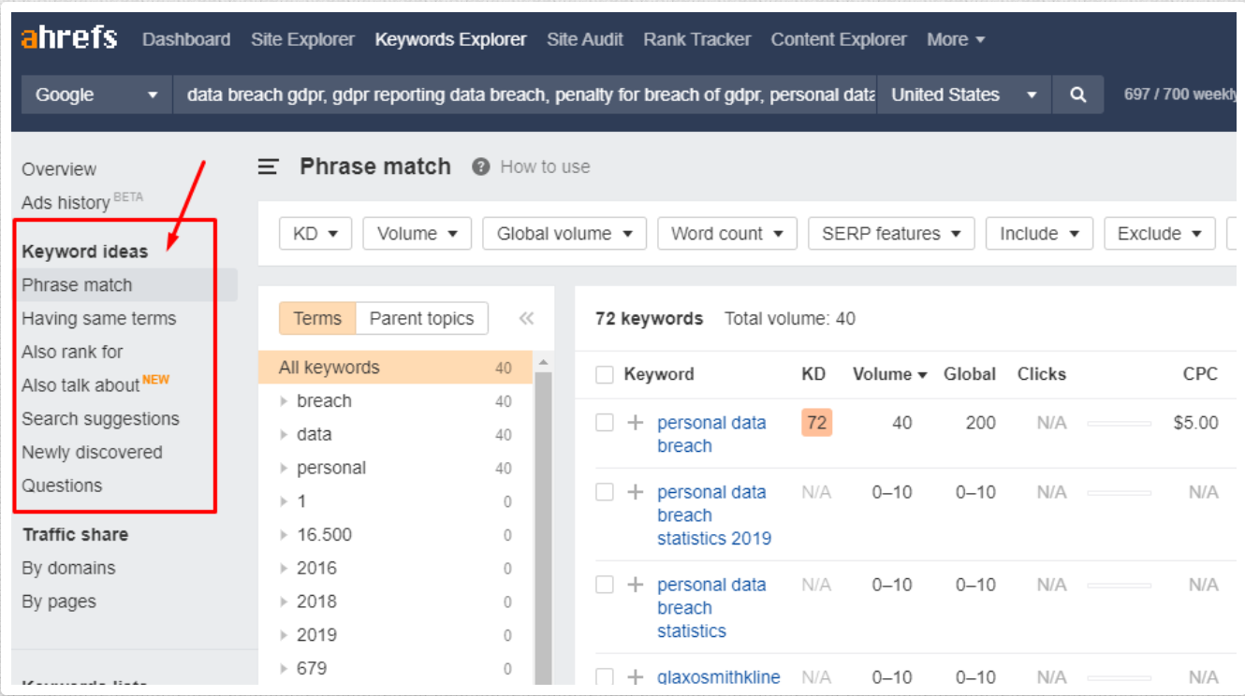
Task: Click the How to use link
Action: 545,167
